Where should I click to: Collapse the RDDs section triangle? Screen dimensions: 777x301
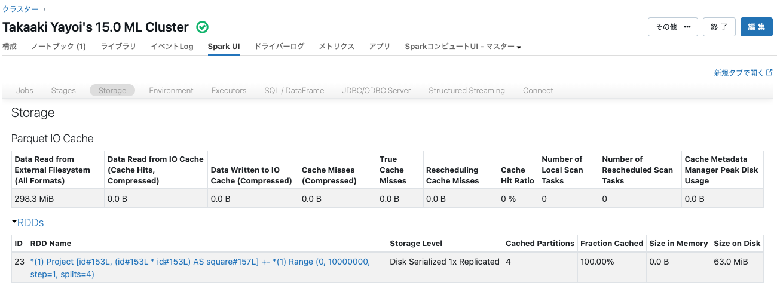(14, 222)
